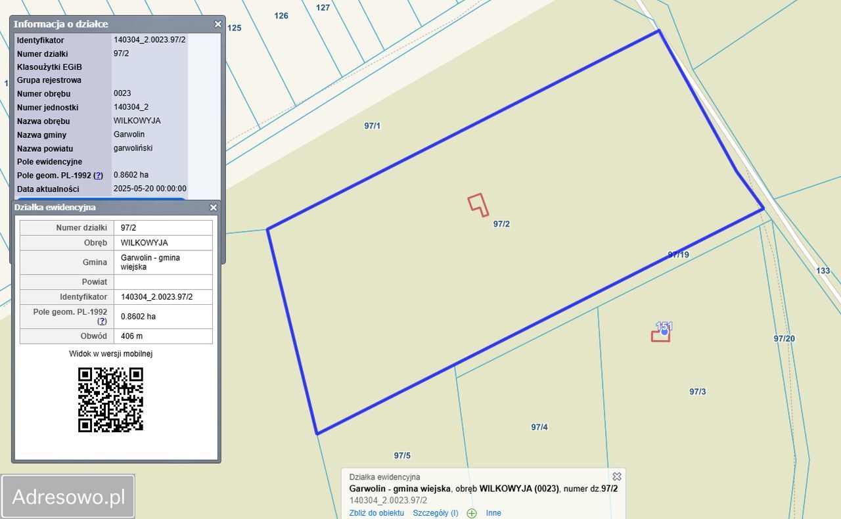Image resolution: width=841 pixels, height=519 pixels.
Task: Click the road parcel label 133
Action: click(x=823, y=271)
